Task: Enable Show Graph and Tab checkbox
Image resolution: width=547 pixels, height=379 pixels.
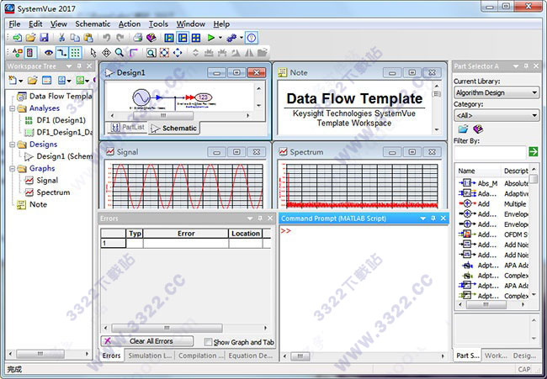Action: coord(208,342)
